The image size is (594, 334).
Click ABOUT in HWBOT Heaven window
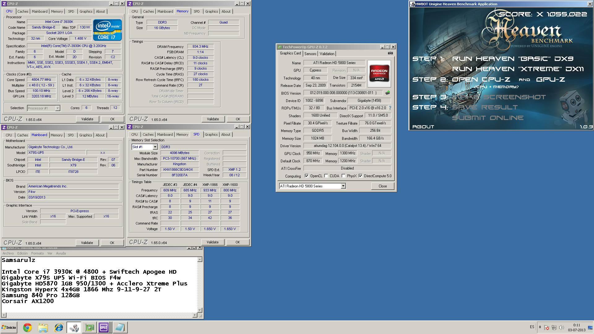423,127
